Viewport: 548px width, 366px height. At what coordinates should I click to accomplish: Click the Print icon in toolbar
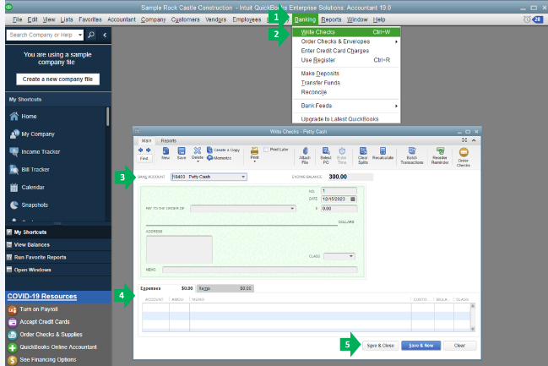(x=254, y=150)
